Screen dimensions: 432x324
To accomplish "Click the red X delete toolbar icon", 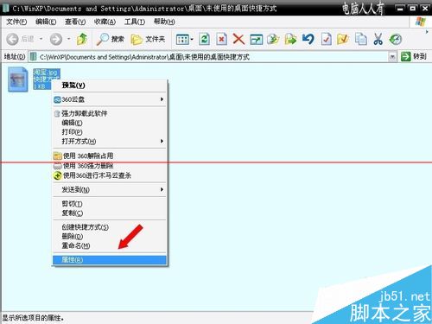I will [238, 39].
